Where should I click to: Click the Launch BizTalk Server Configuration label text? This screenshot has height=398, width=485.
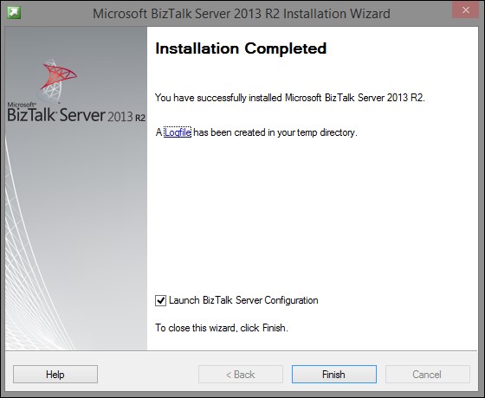pyautogui.click(x=243, y=300)
